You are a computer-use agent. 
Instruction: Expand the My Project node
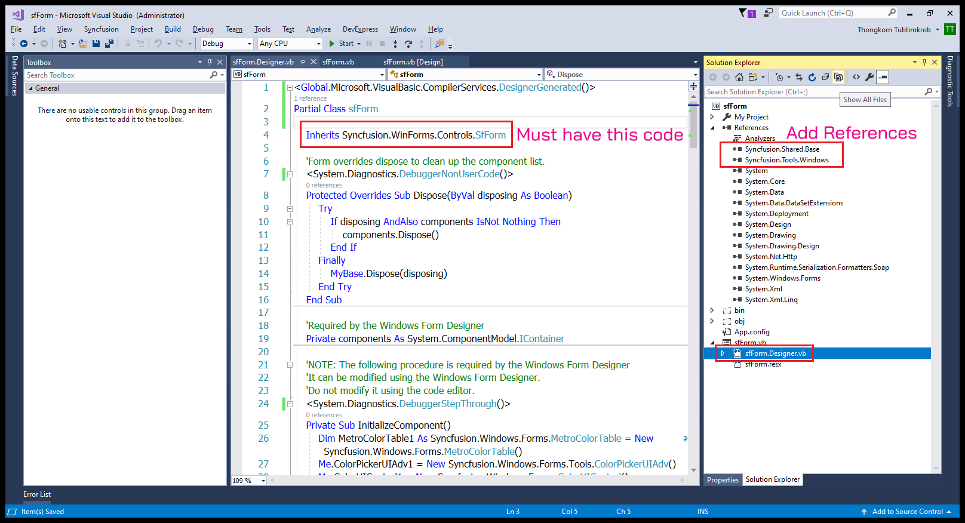712,117
